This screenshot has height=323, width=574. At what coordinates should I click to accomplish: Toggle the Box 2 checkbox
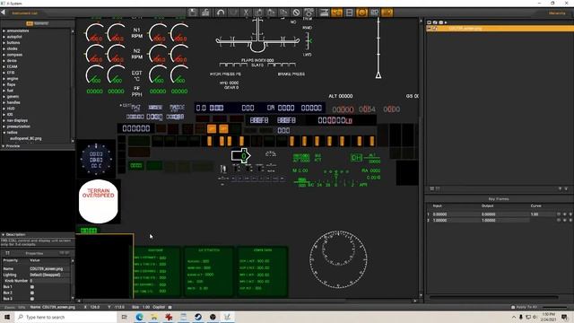(32, 292)
